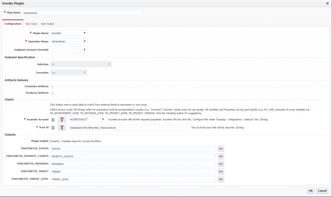The width and height of the screenshot is (332, 197).
Task: Click the variables clipboard icon beside Acunetix Account
Action: [53, 120]
